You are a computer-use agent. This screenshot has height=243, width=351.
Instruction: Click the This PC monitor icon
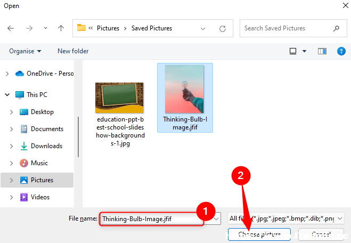point(20,95)
